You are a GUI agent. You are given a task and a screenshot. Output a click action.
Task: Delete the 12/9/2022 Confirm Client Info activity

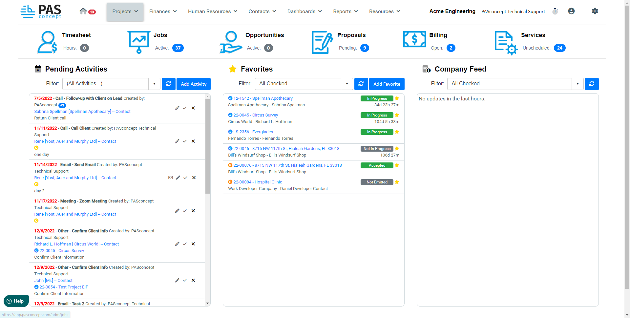[193, 280]
